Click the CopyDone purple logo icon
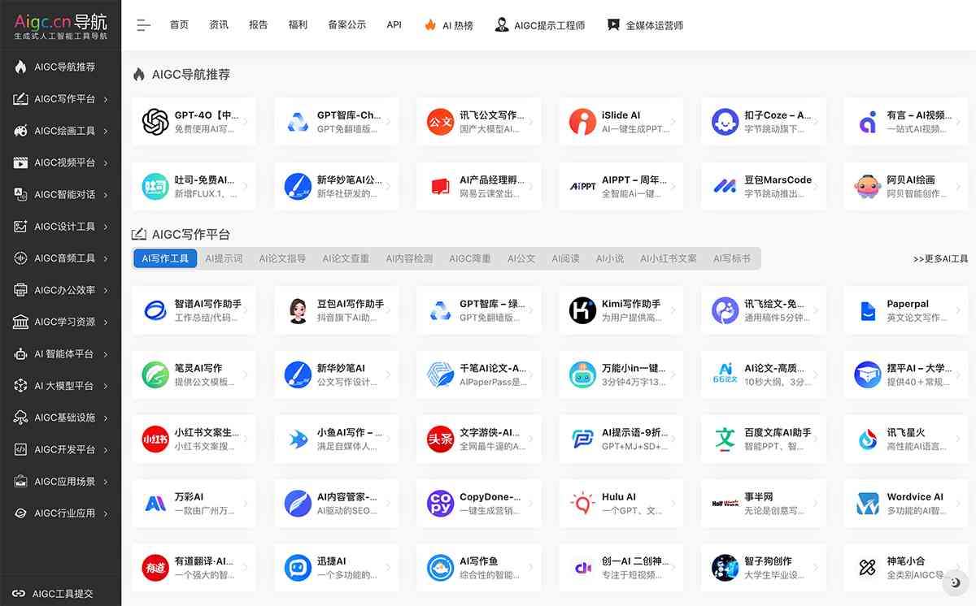976x606 pixels. pyautogui.click(x=440, y=503)
